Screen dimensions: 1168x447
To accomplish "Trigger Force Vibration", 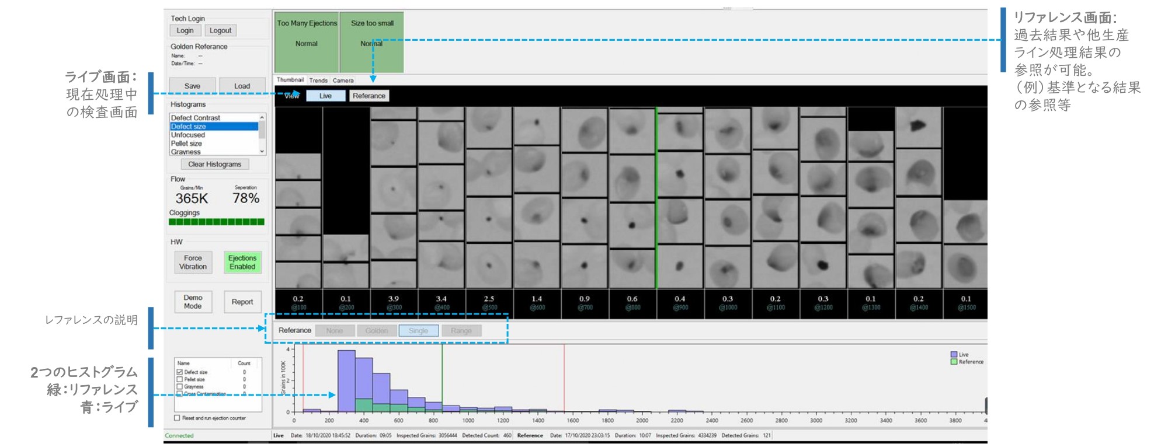I will pos(193,263).
